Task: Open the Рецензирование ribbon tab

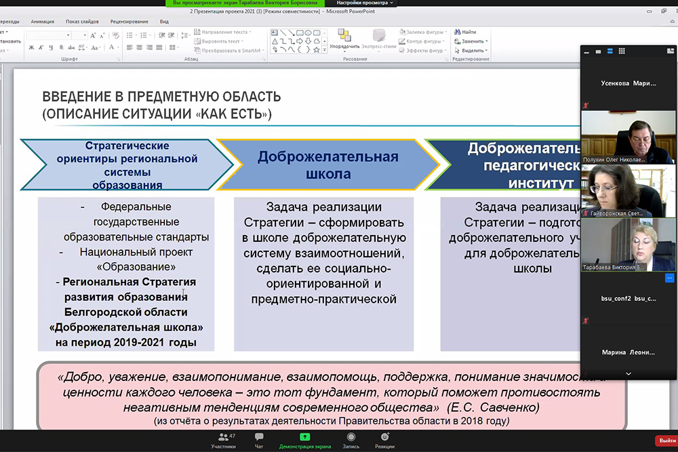Action: (x=129, y=22)
